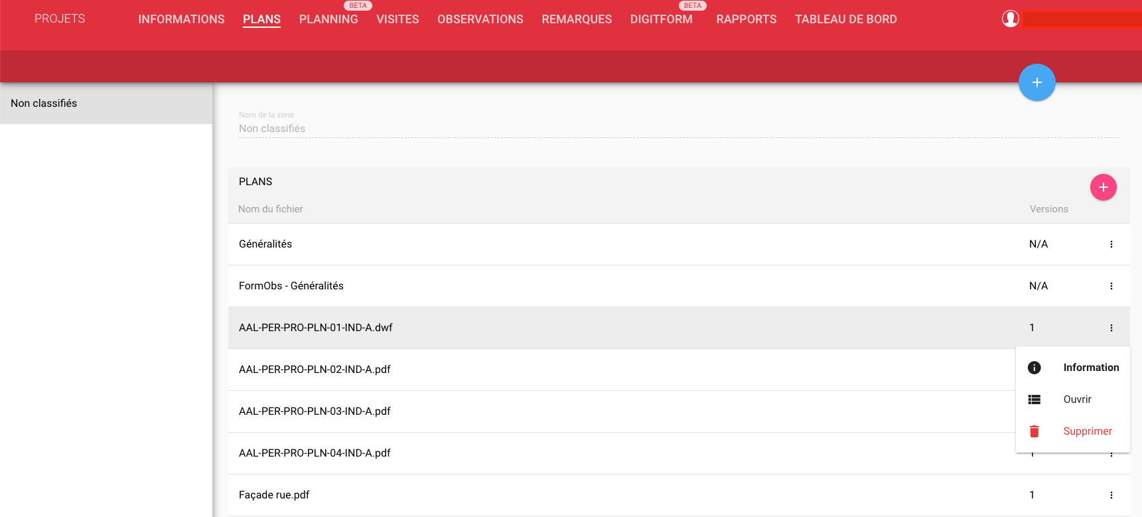Viewport: 1142px width, 517px height.
Task: Open three-dot menu for Généralités row
Action: (x=1111, y=244)
